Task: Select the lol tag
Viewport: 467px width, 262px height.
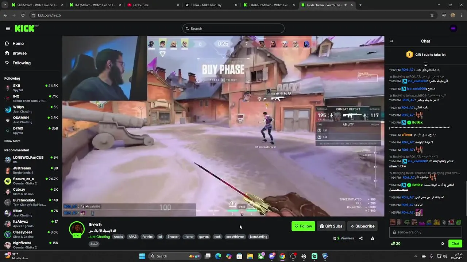Action: (160, 237)
